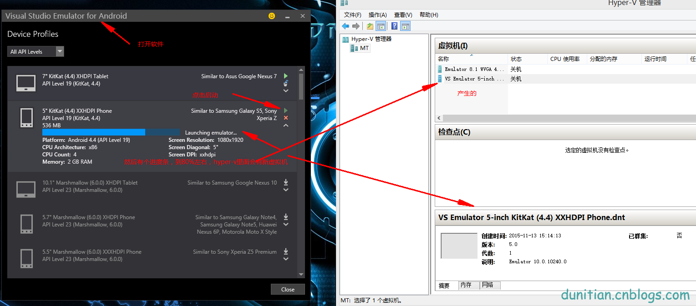The height and width of the screenshot is (306, 696).
Task: Expand the 5.5" Marshmallow XXXHDPI Phone details
Action: 286,259
